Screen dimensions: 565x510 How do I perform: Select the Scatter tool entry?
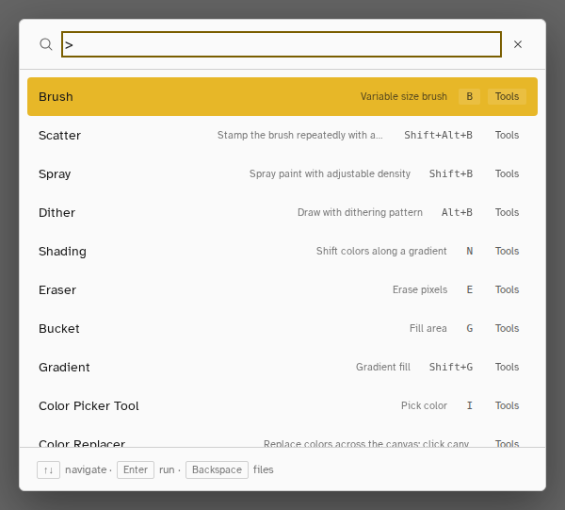tap(282, 135)
